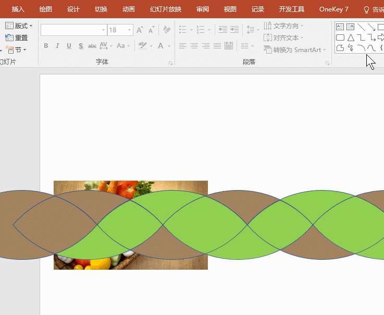Open the font color dropdown arrow

click(x=169, y=46)
